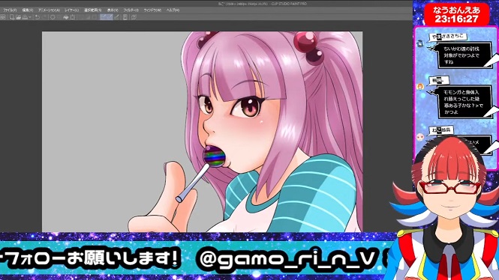Toggle the highlighted Snap to Ruler button

coord(103,17)
